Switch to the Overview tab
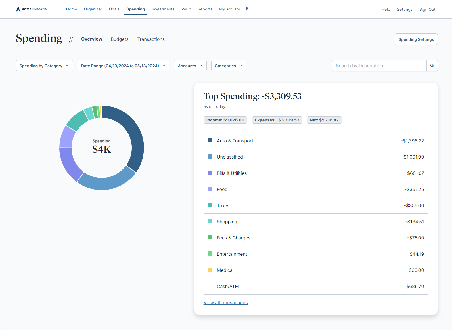452x330 pixels. (91, 39)
